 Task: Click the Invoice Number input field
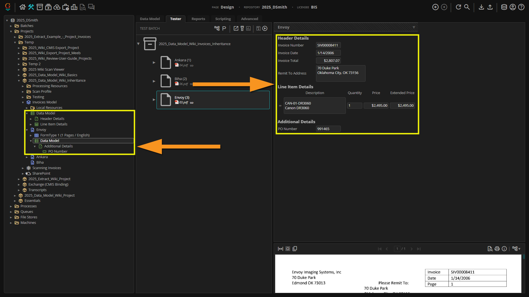pyautogui.click(x=328, y=45)
